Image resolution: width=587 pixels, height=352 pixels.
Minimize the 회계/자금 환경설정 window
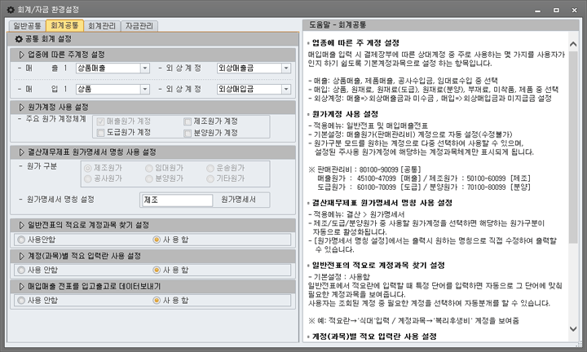538,10
